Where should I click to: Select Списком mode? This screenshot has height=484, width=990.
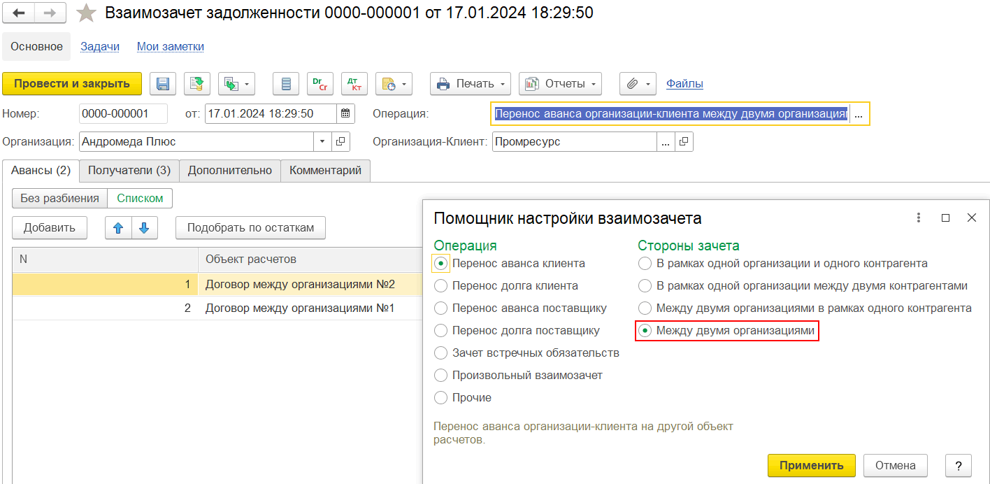pos(140,198)
